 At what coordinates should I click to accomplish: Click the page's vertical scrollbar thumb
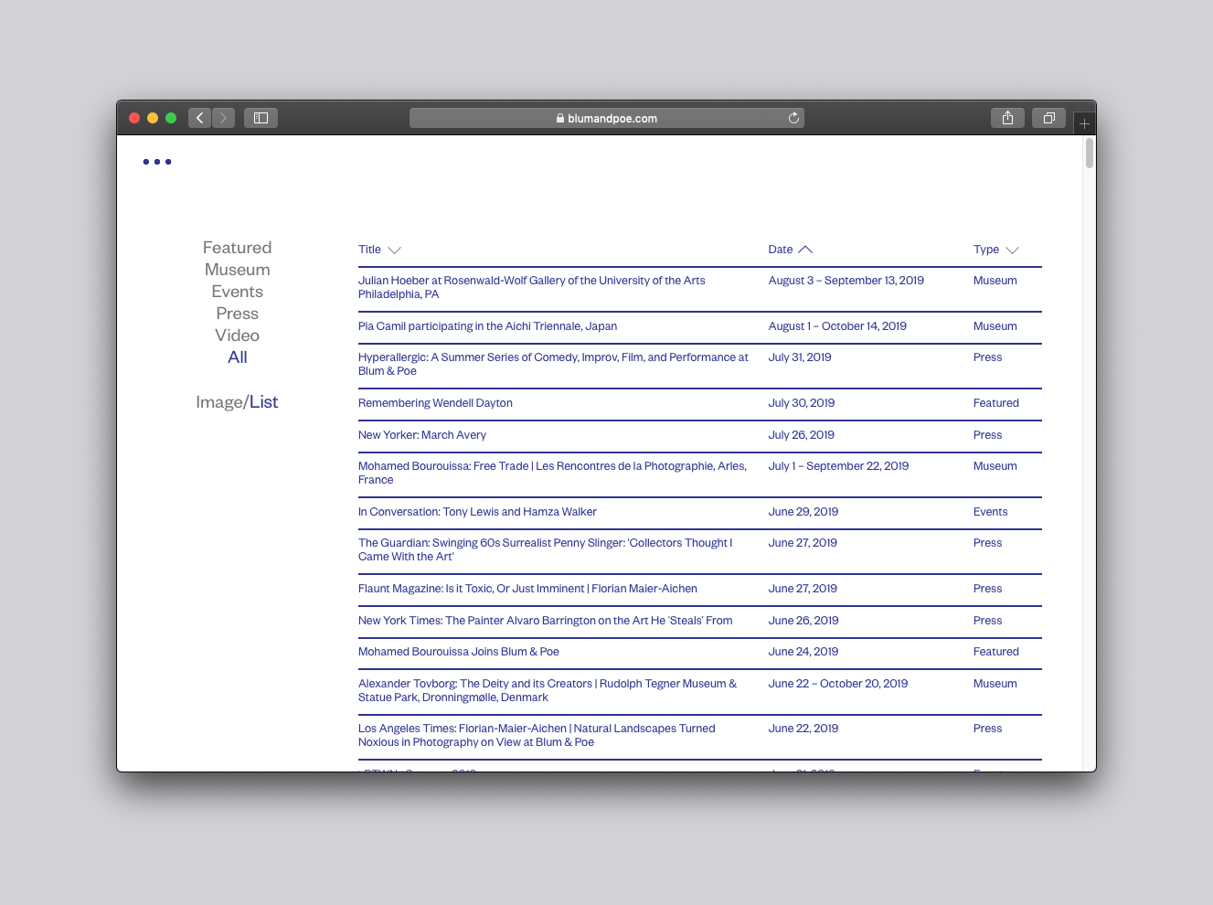[x=1089, y=153]
